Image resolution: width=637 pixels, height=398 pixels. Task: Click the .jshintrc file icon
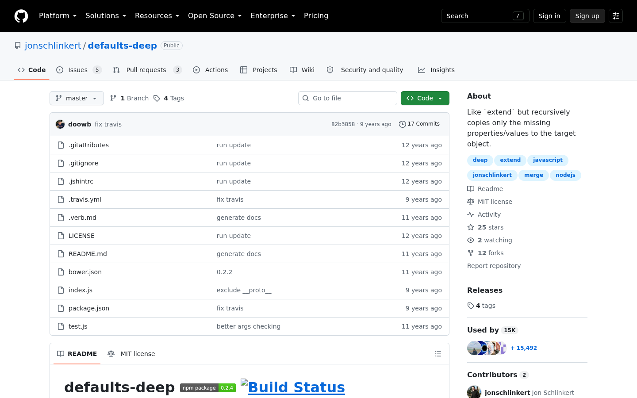coord(61,181)
